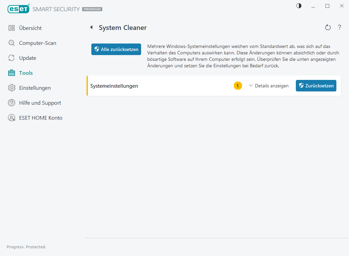
Task: Click the Progress. Protected. status text
Action: pyautogui.click(x=26, y=247)
